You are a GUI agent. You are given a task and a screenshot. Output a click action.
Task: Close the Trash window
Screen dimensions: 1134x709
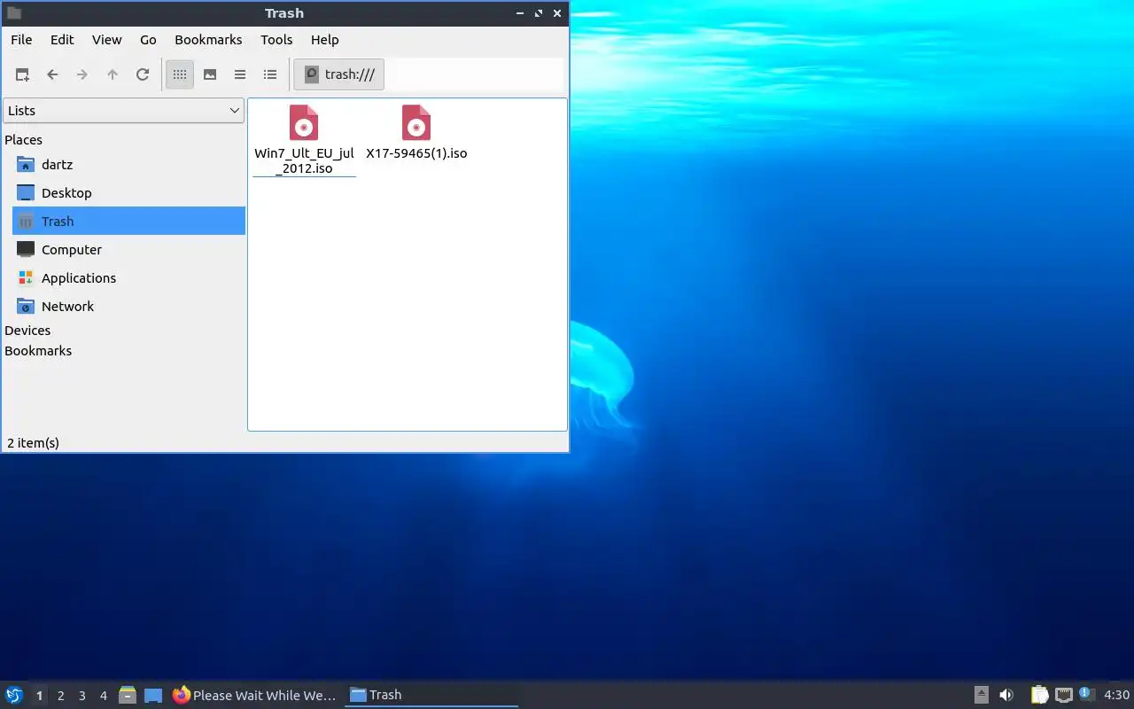click(x=557, y=13)
